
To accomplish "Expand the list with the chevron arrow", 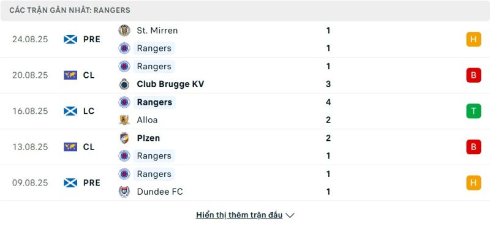I will [x=290, y=216].
